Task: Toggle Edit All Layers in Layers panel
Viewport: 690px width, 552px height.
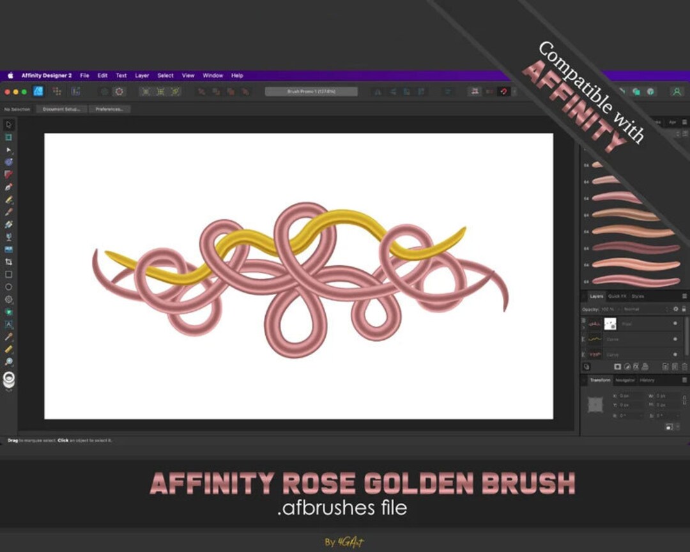Action: tap(586, 366)
